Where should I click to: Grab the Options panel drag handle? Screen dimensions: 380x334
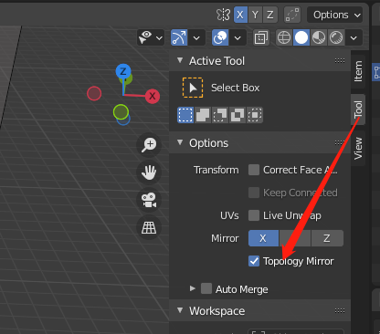coord(340,142)
